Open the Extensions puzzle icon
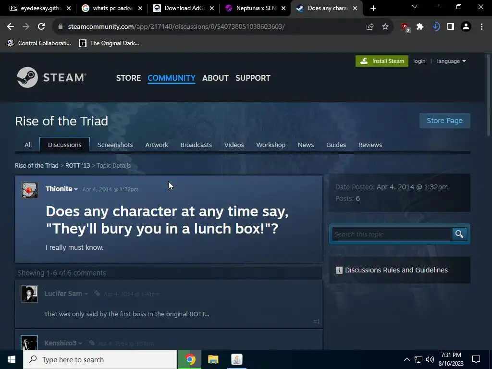492x369 pixels. (420, 27)
